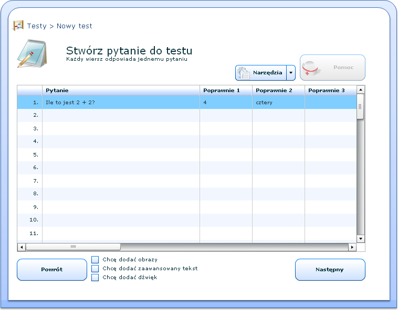Click the Pytanie cell in row 5

[121, 154]
